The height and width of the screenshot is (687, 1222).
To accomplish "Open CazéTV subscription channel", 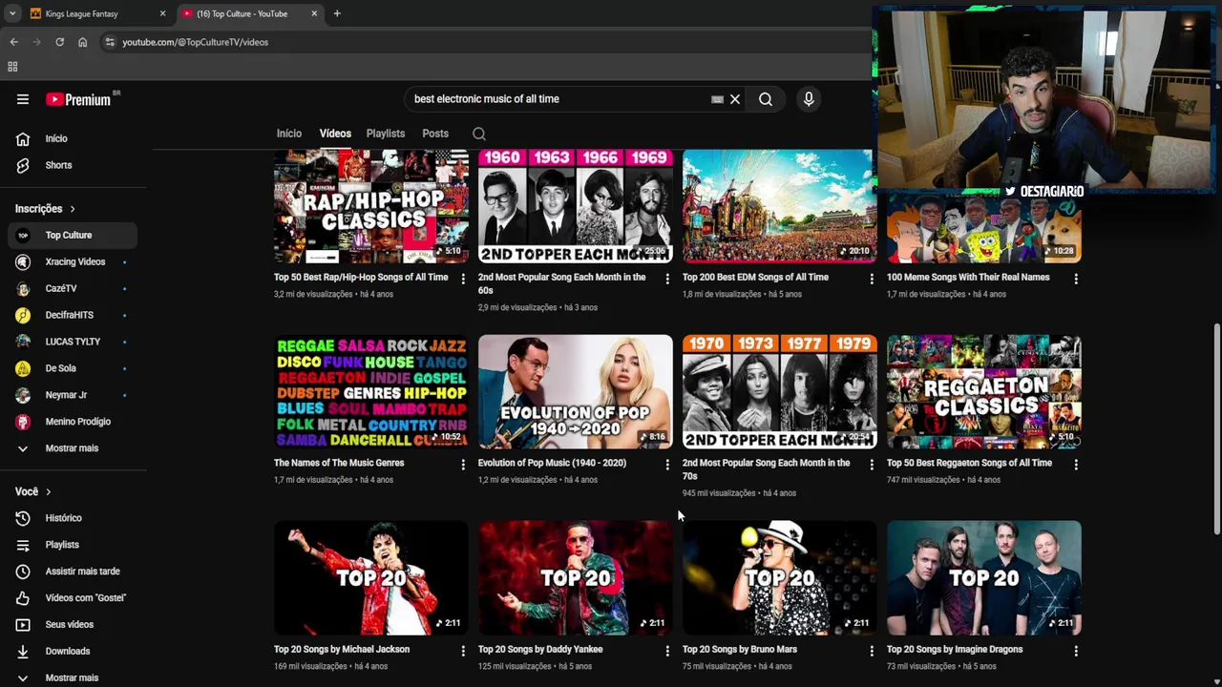I will coord(74,288).
